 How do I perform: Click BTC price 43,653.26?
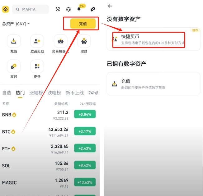tap(59, 129)
